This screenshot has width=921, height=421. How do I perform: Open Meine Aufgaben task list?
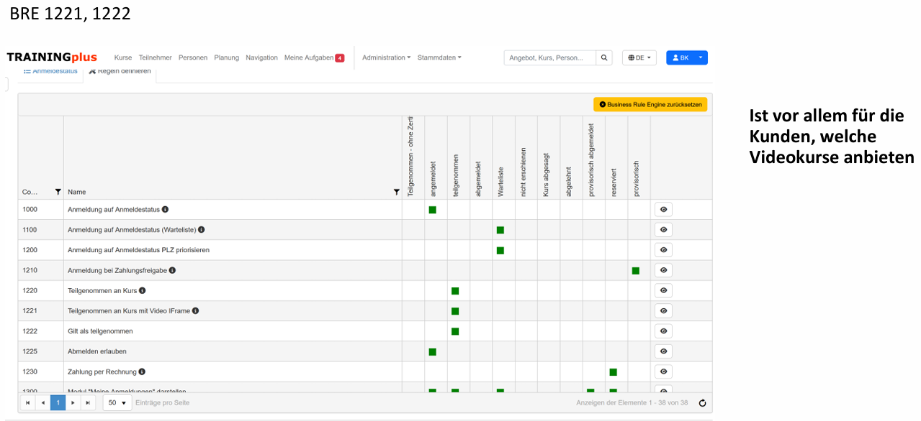click(x=313, y=57)
